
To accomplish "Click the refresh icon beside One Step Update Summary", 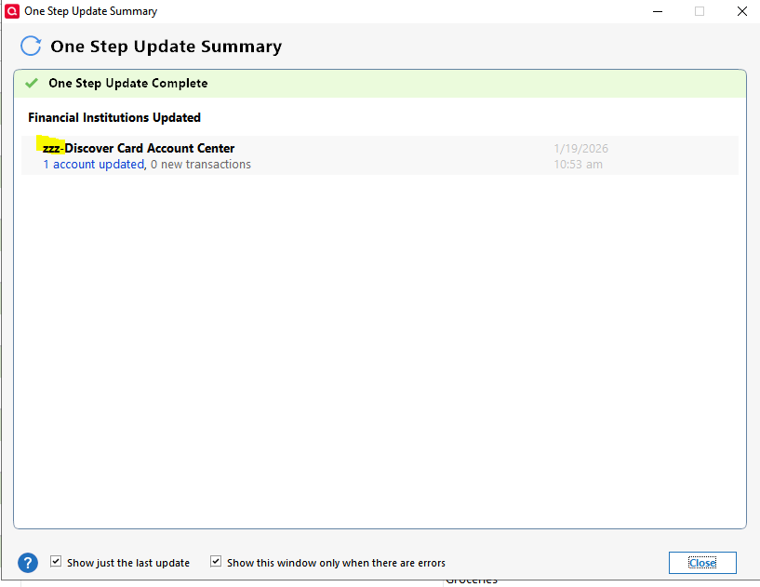I will click(31, 47).
